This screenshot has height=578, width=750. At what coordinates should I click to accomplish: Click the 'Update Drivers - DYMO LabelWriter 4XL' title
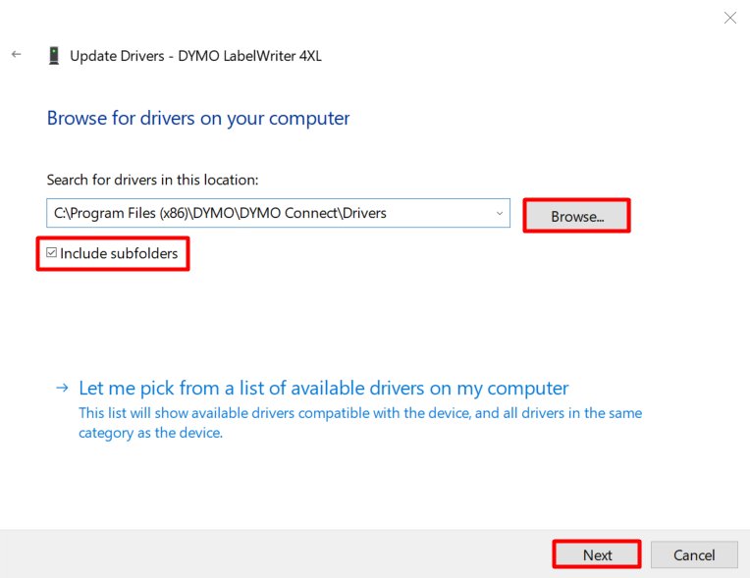pos(195,56)
